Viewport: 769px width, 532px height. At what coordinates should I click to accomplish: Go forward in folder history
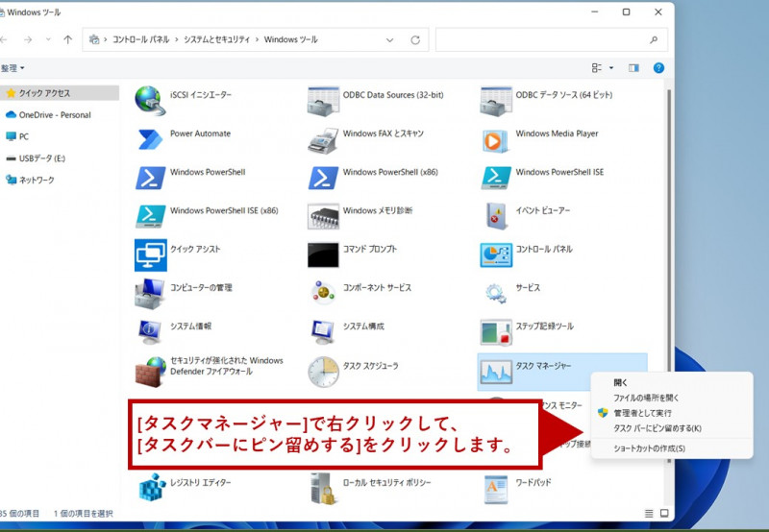(x=28, y=39)
